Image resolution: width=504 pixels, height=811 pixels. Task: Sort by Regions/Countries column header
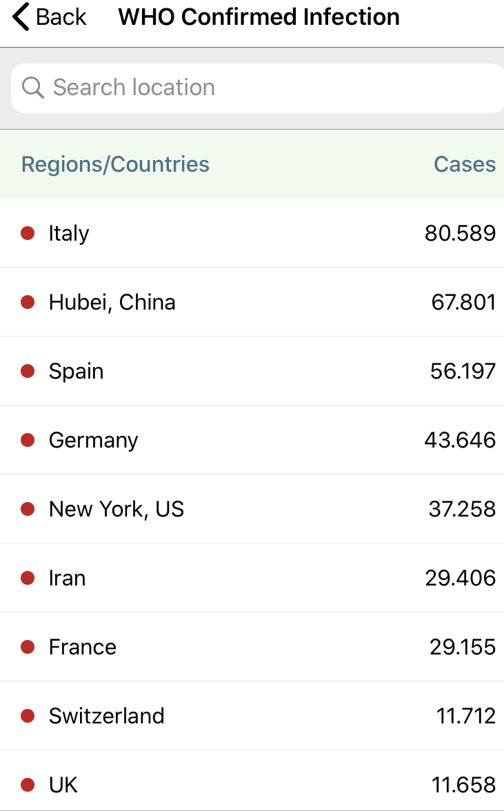tap(115, 164)
